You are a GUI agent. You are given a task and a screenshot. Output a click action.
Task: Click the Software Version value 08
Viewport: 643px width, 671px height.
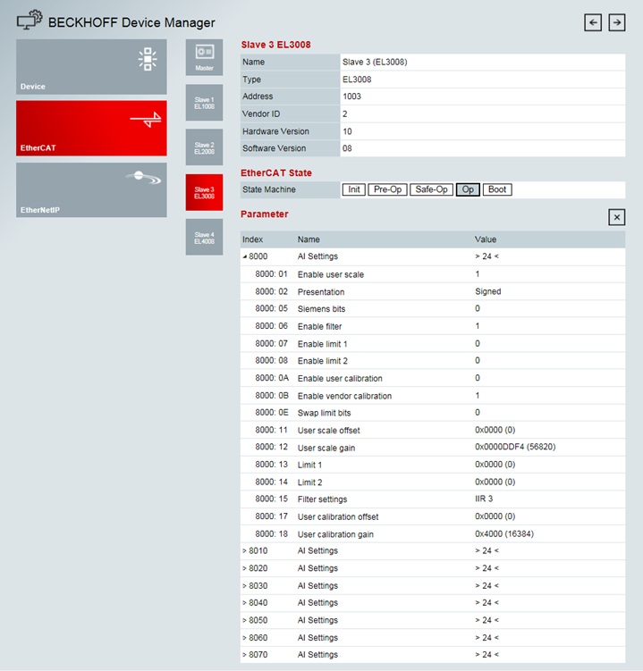click(347, 148)
